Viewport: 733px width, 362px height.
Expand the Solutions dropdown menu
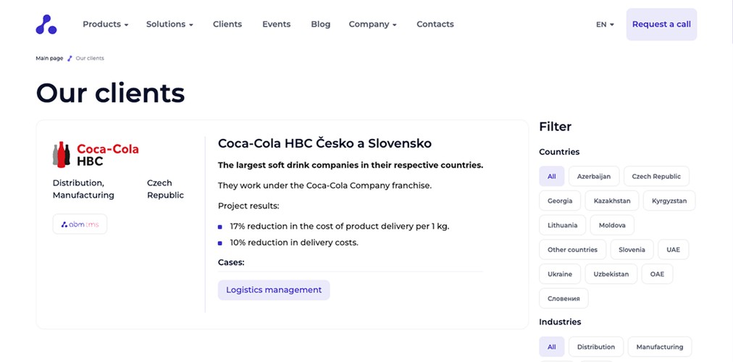pyautogui.click(x=169, y=25)
